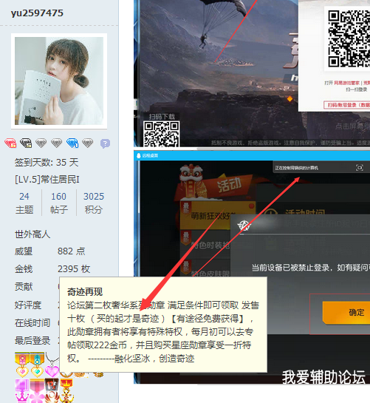Open the user's avatar photo
This screenshot has height=403, width=370.
[59, 81]
